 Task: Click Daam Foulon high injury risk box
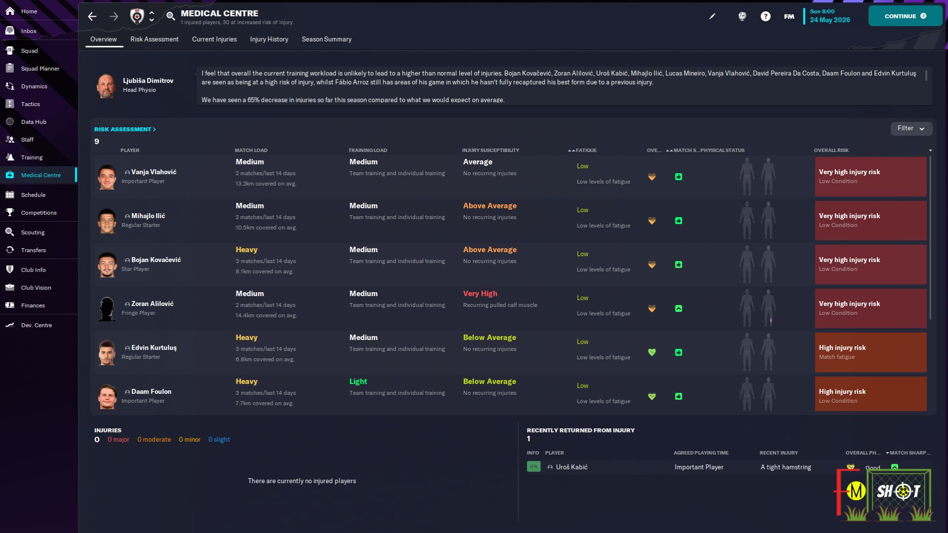coord(870,393)
